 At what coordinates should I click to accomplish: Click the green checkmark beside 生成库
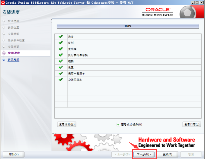coord(61,49)
